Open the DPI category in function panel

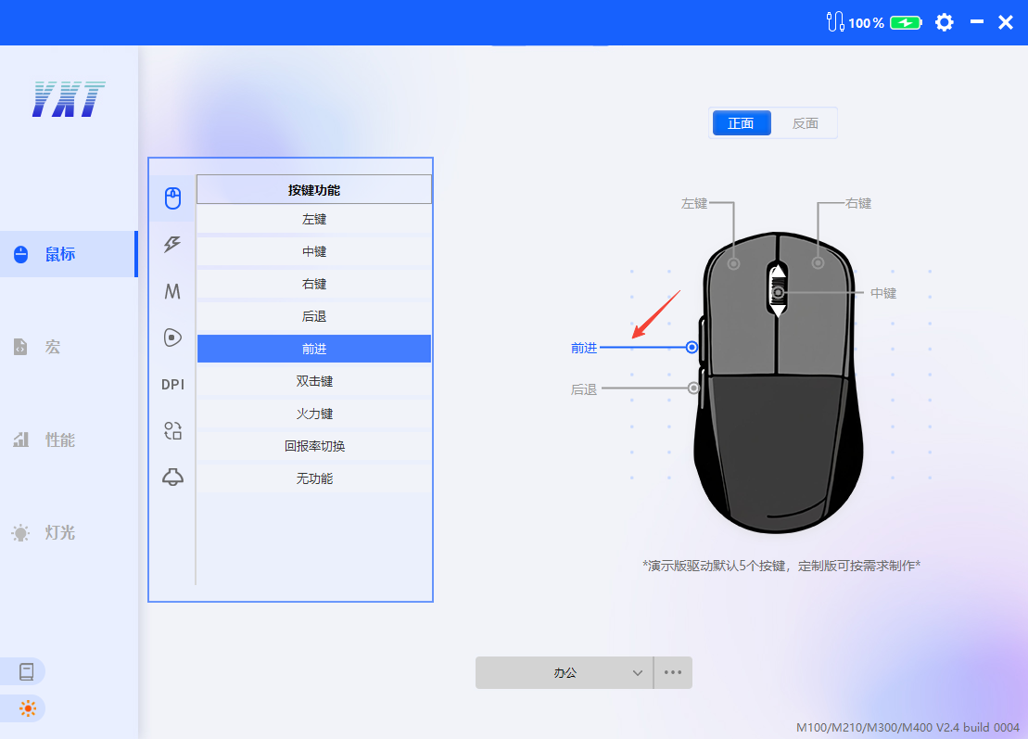pos(172,384)
